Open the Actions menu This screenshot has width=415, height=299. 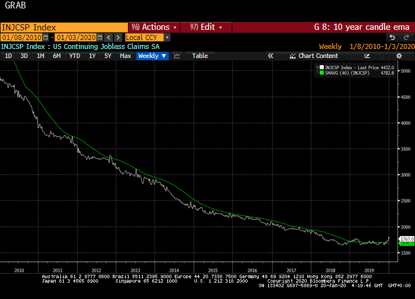point(154,27)
